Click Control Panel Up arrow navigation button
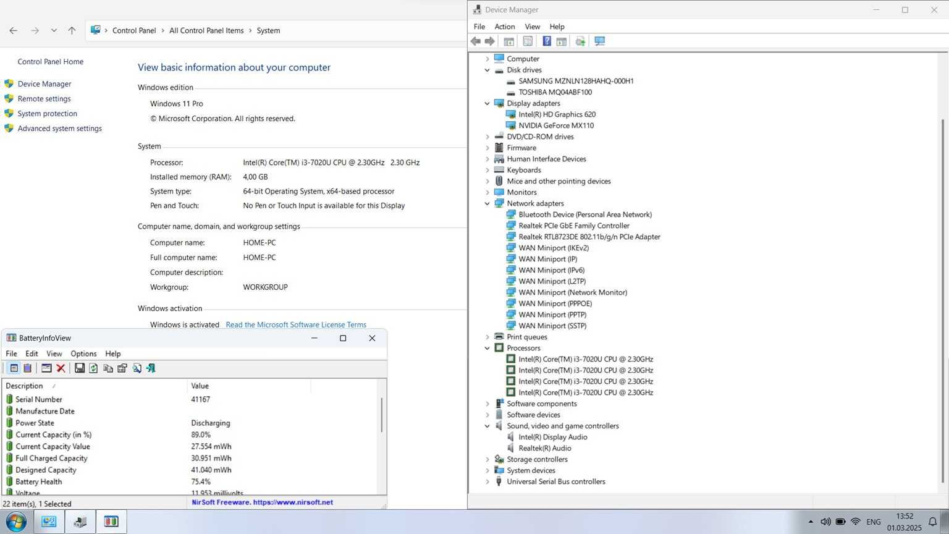The image size is (949, 534). (72, 30)
